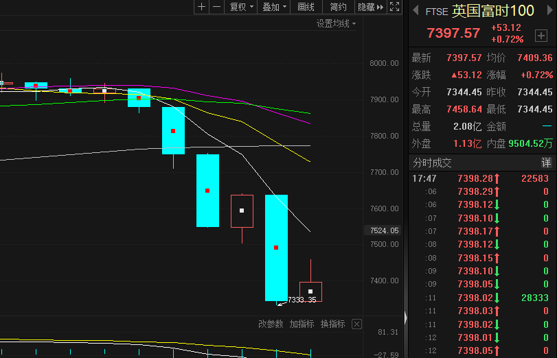
Task: Open the 叠加 overlay dropdown
Action: (275, 7)
